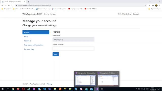
Task: Click the Save button
Action: [56, 54]
